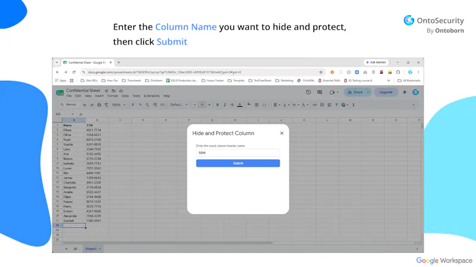The image size is (476, 267).
Task: Click cell containing name Alexander
Action: tap(74, 216)
